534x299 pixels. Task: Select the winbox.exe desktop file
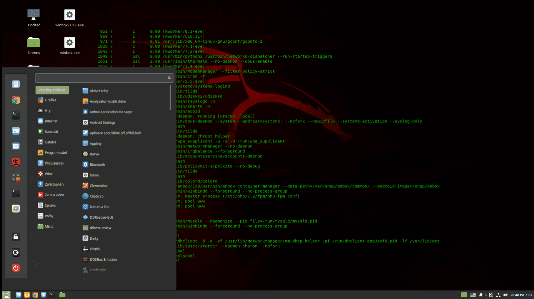(70, 46)
